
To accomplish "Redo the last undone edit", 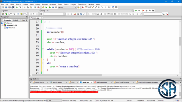I will coord(20,7).
